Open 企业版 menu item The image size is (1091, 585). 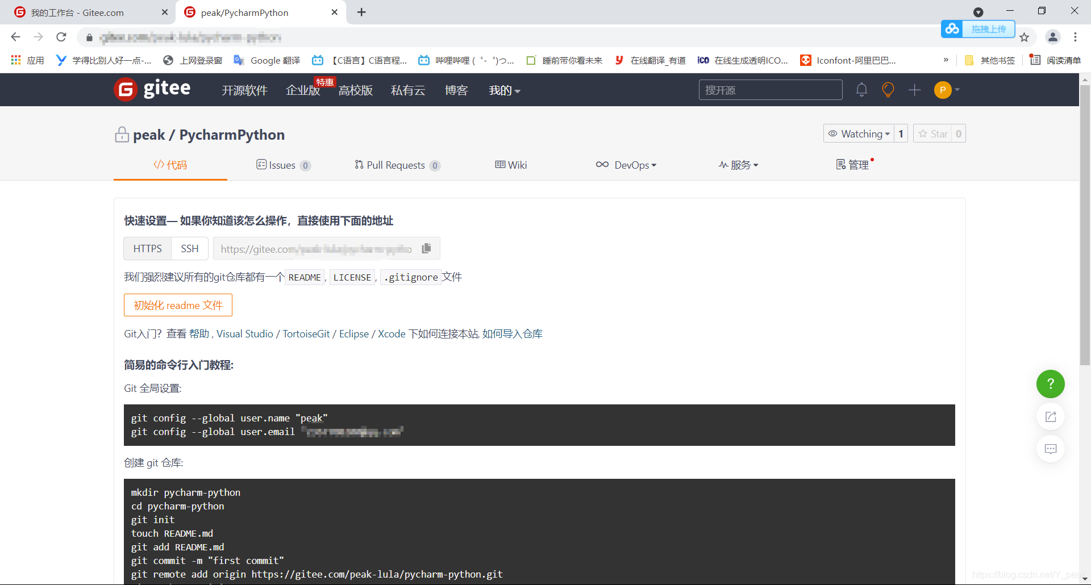[303, 90]
